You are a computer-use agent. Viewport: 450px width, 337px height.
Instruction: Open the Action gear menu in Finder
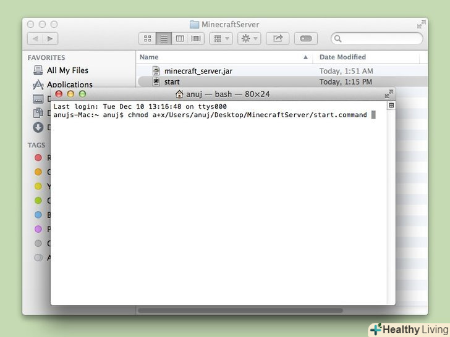pyautogui.click(x=249, y=39)
